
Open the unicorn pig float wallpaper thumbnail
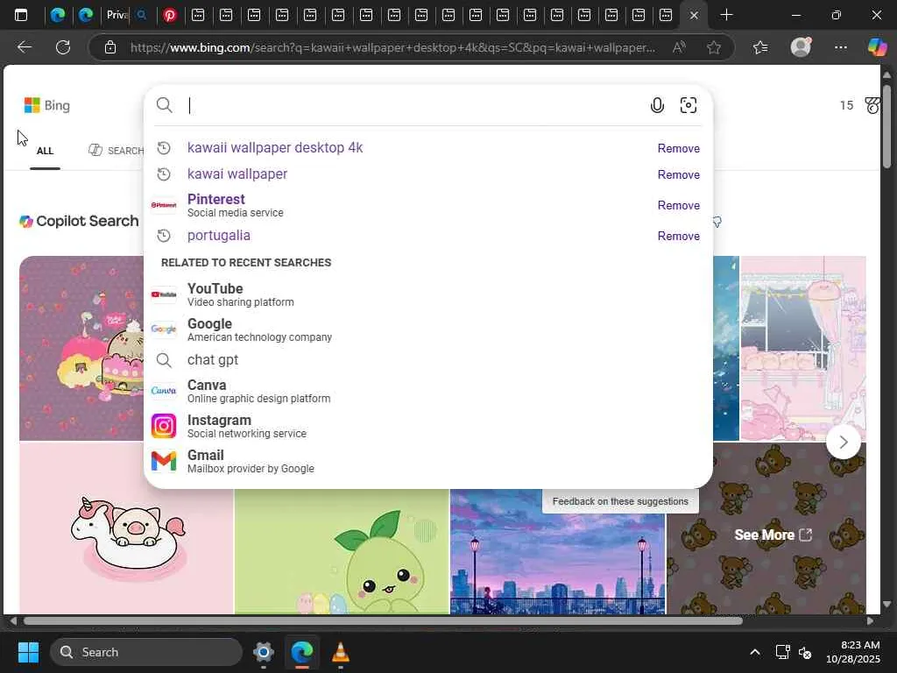tap(126, 528)
